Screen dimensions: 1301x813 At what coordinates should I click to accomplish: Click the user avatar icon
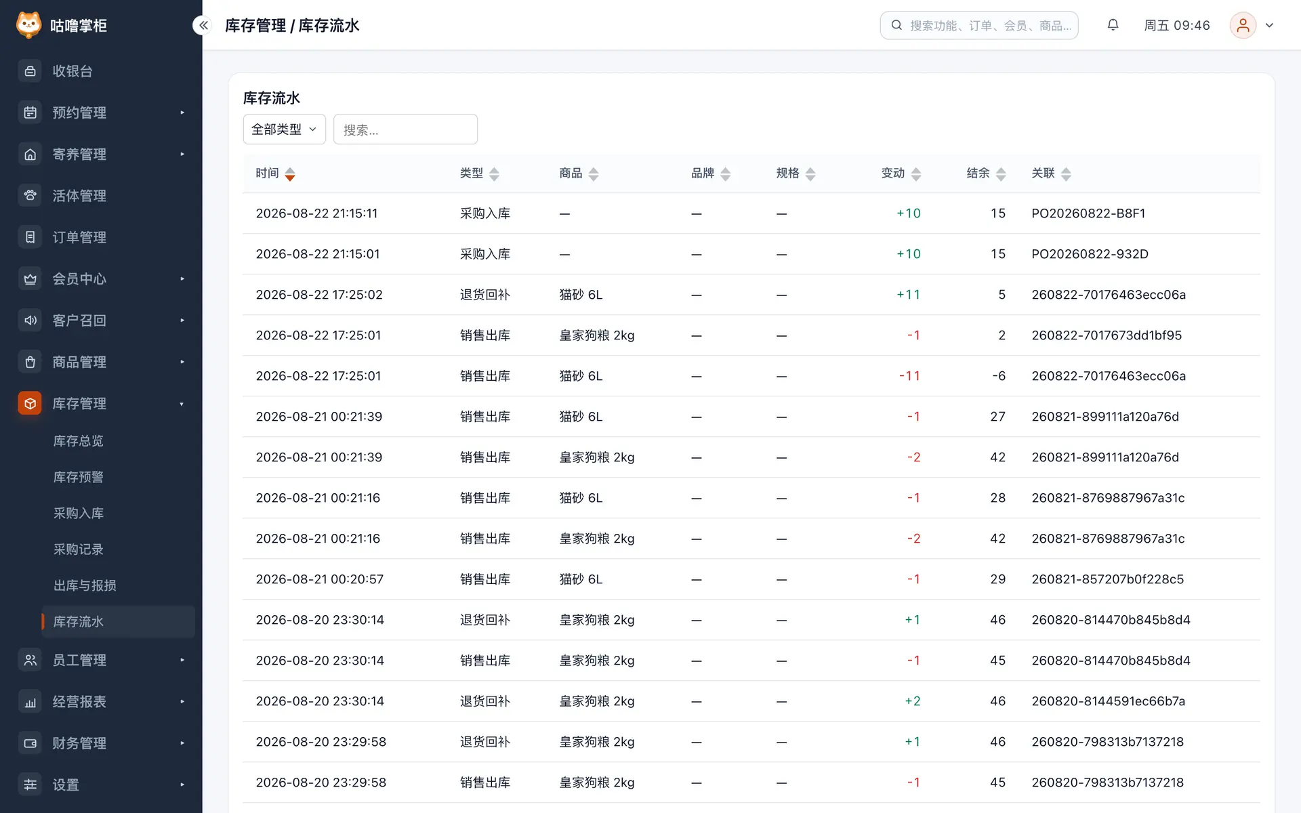click(1243, 25)
